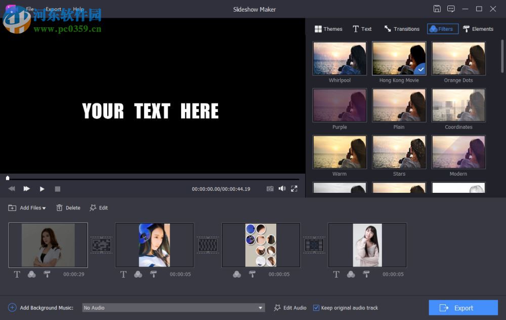Enable Keep original audio track
Screen dimensions: 506x320
(x=316, y=307)
